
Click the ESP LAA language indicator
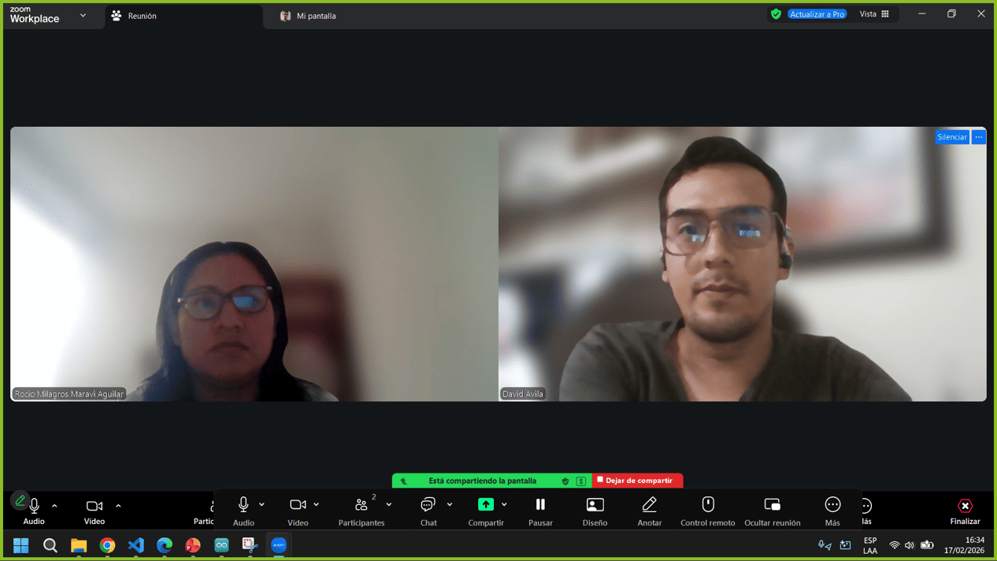coord(870,545)
